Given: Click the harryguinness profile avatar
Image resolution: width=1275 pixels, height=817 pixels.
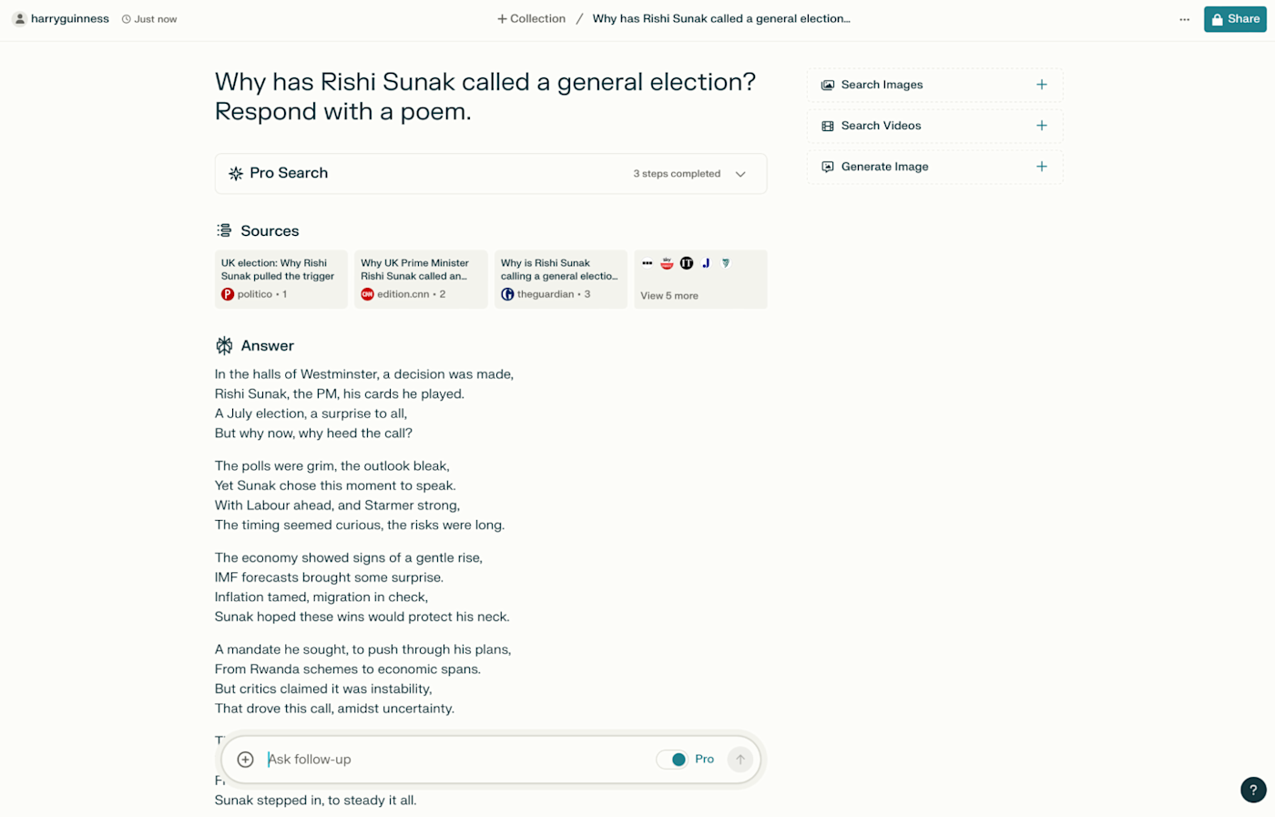Looking at the screenshot, I should click(x=19, y=19).
